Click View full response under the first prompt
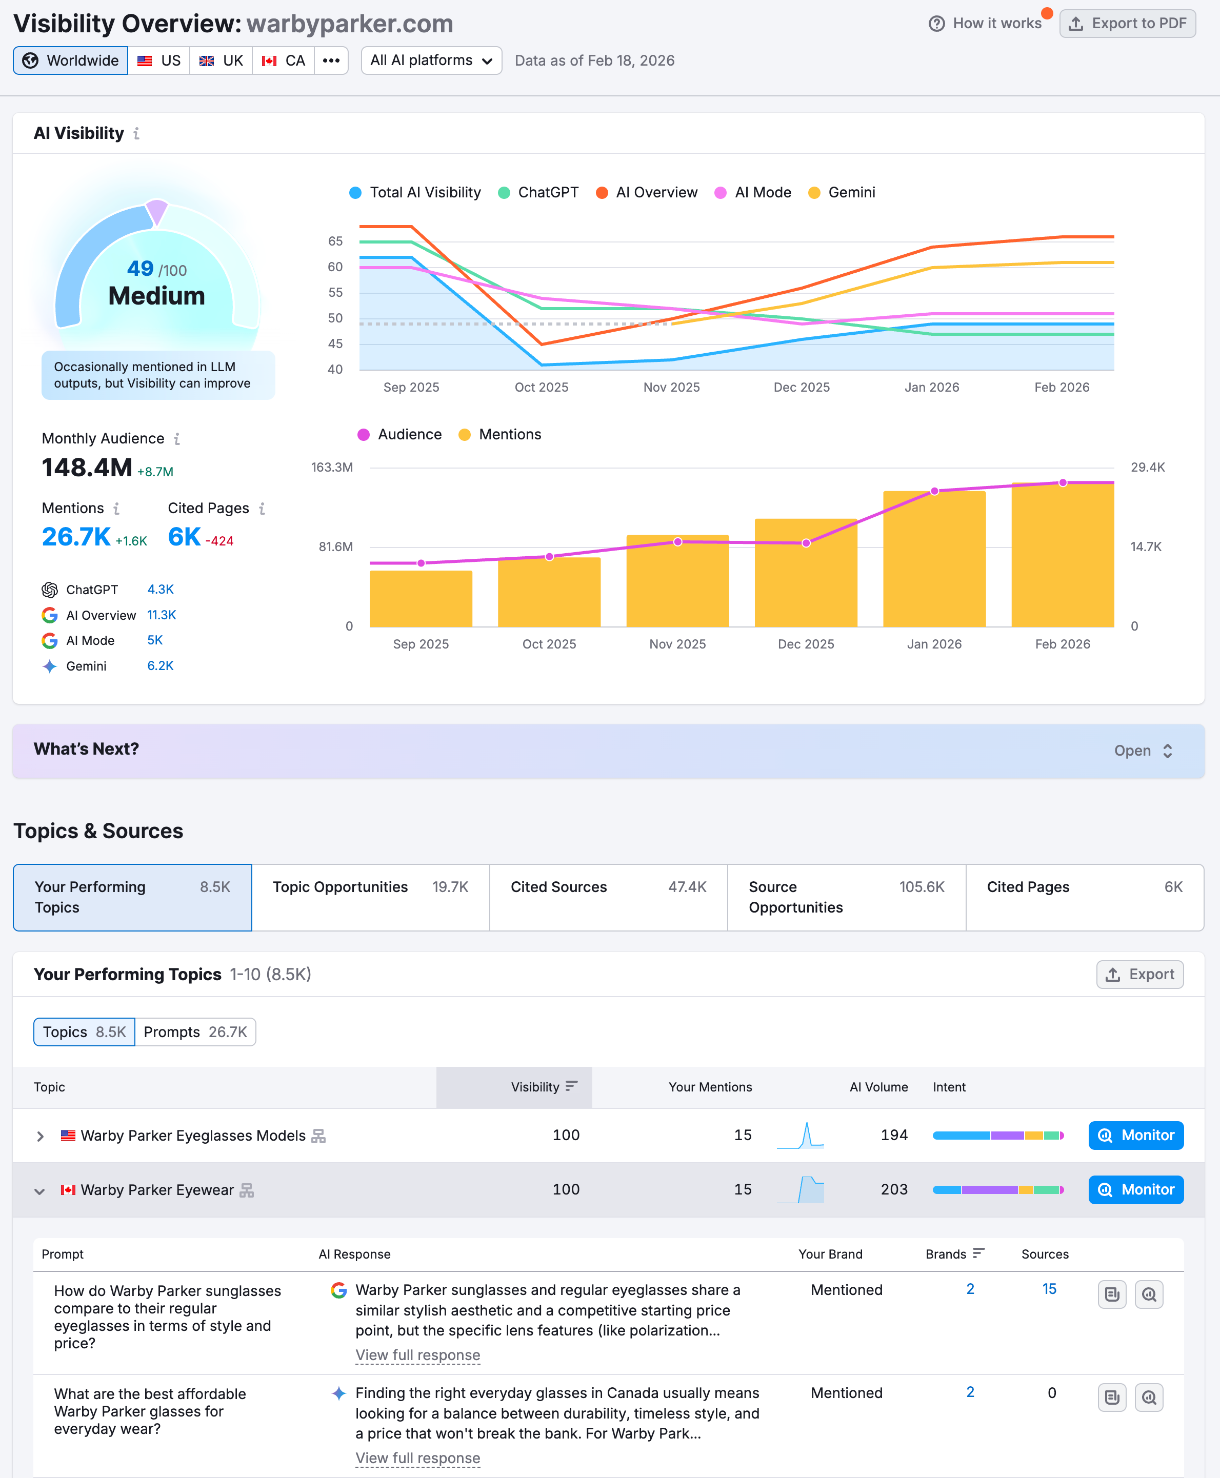The width and height of the screenshot is (1220, 1478). [418, 1356]
